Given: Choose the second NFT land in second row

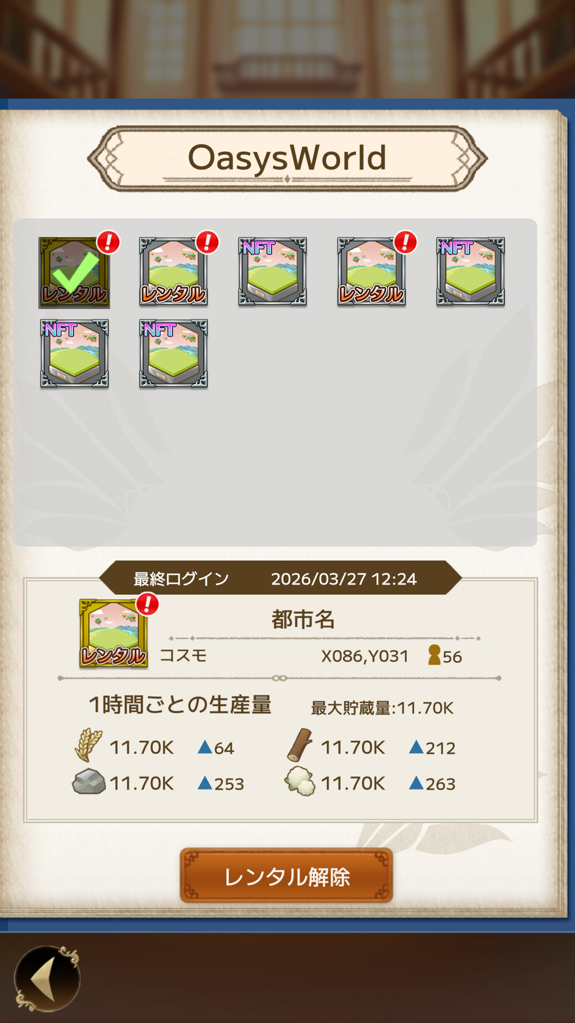Looking at the screenshot, I should tap(173, 353).
